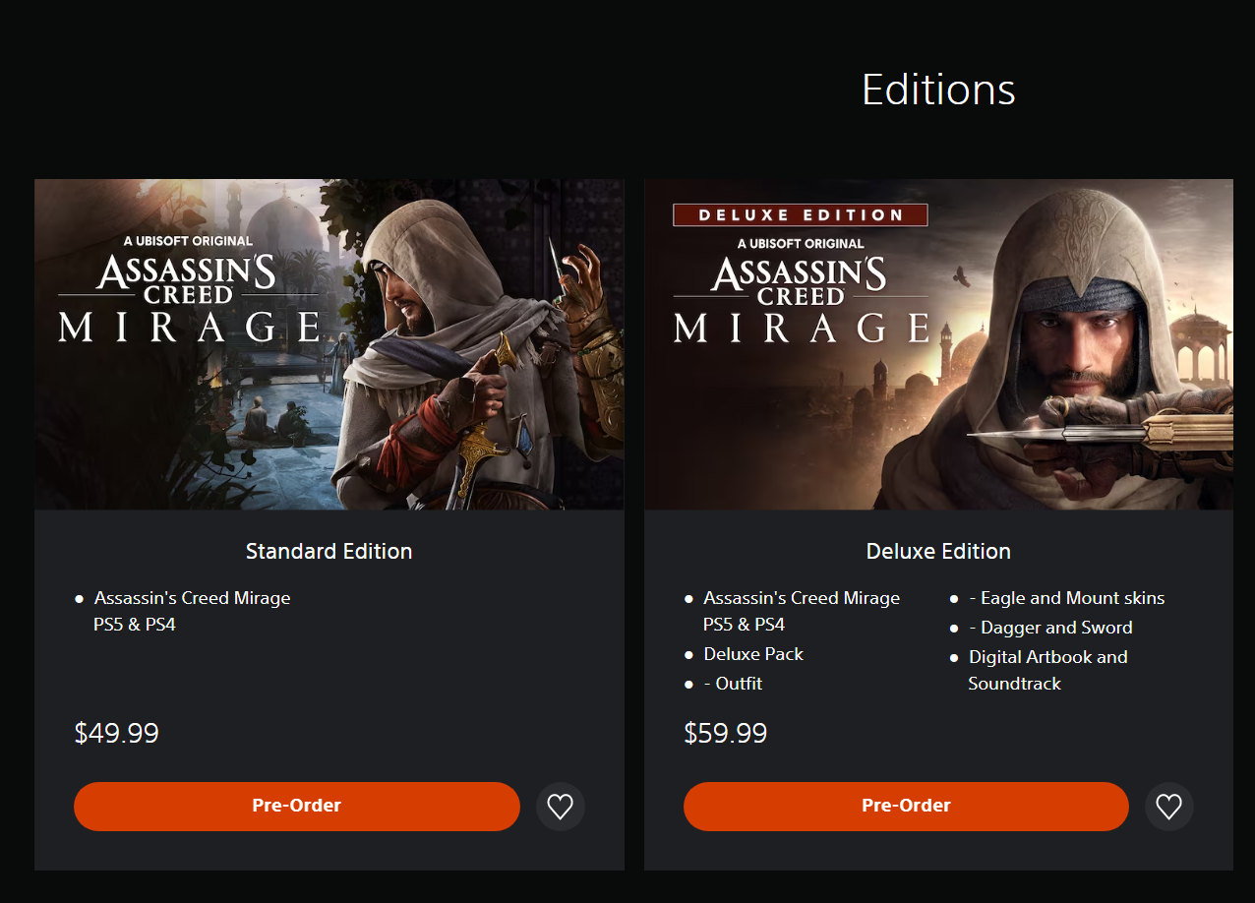The image size is (1255, 903).
Task: Click the Dagger and Sword item
Action: 1050,628
